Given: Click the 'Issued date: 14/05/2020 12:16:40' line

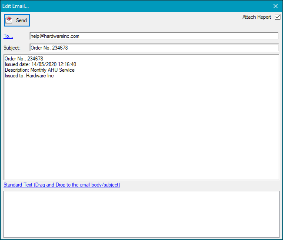Looking at the screenshot, I should [x=40, y=64].
